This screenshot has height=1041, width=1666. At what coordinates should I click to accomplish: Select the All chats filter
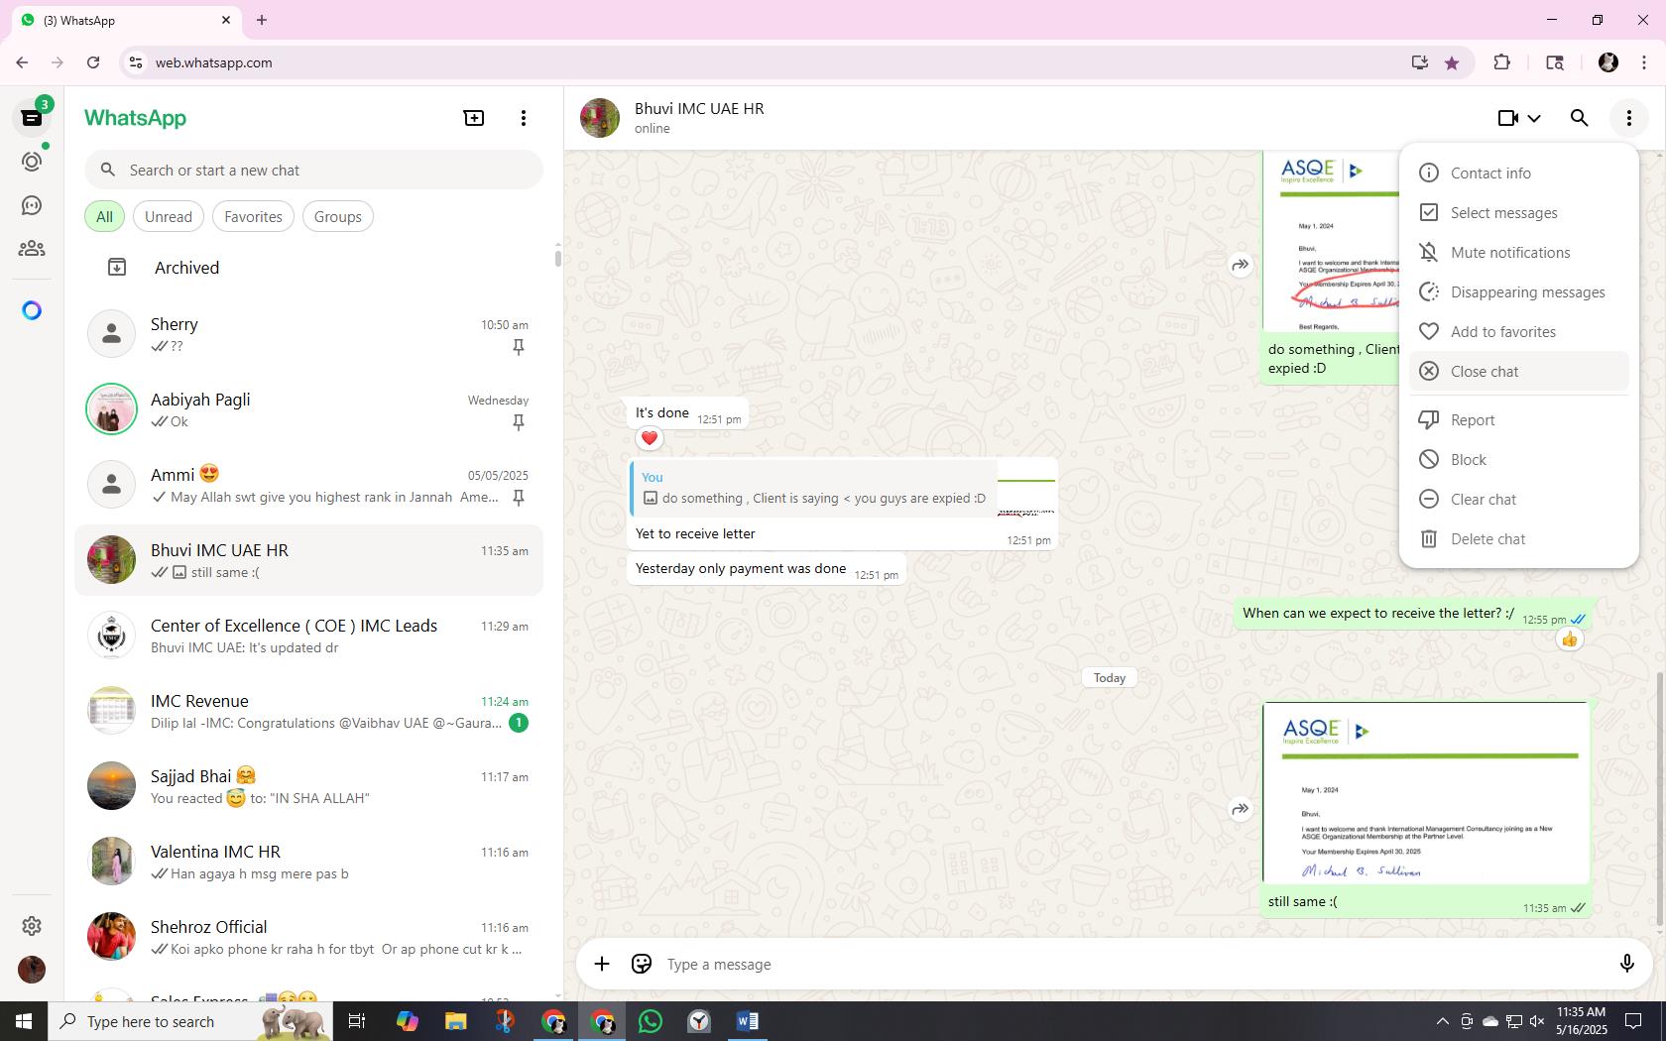pos(104,216)
